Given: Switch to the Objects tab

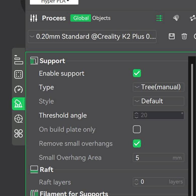Looking at the screenshot, I should pyautogui.click(x=101, y=18).
